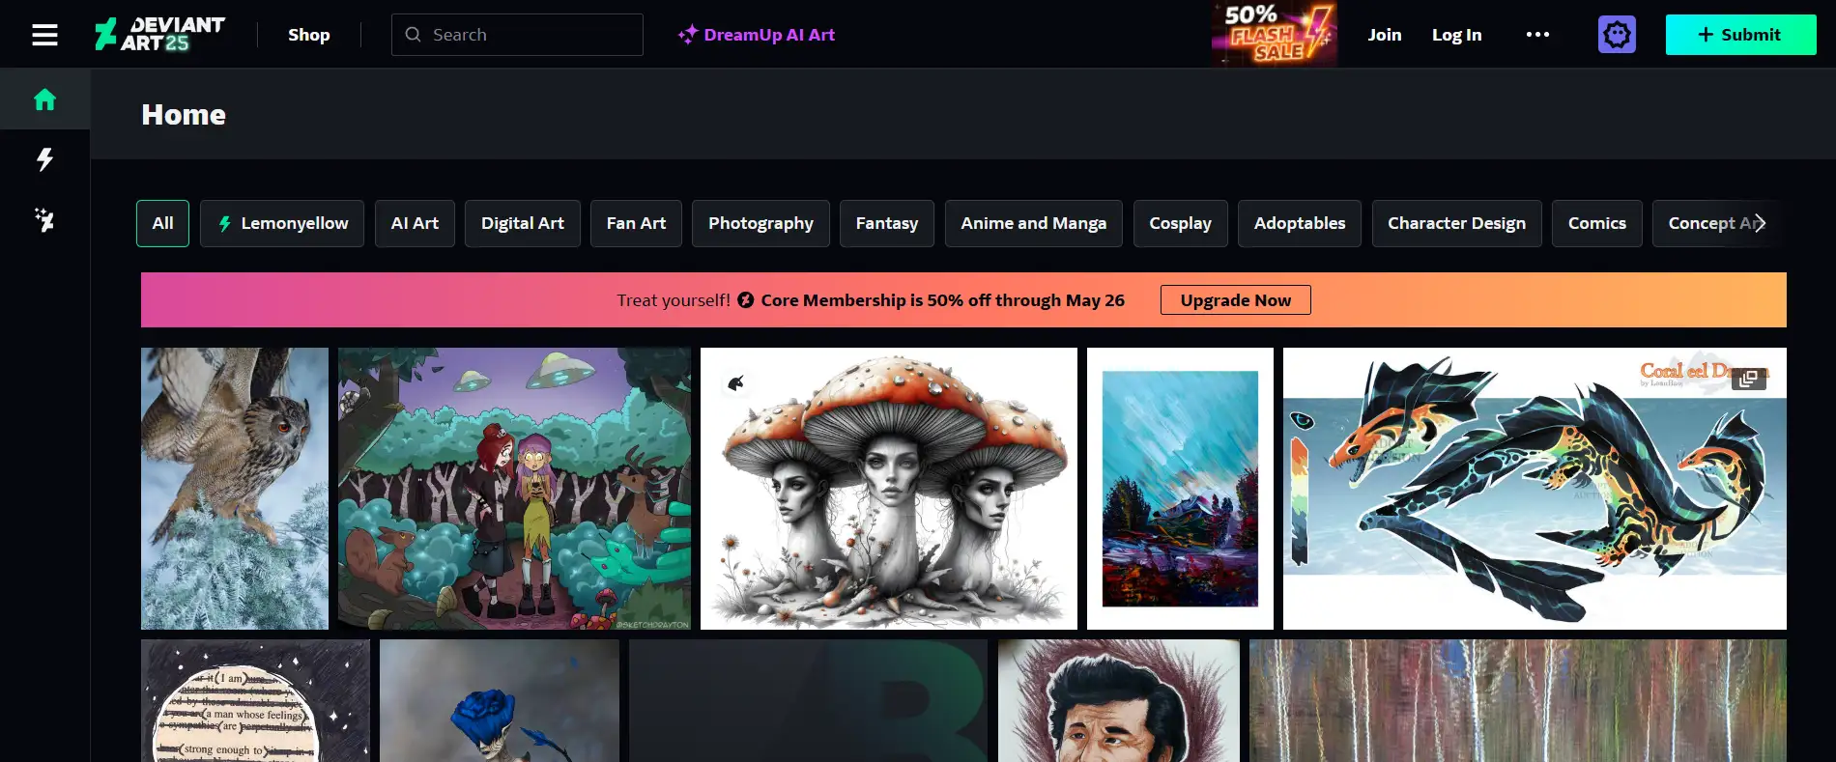Open the blue rose figure artwork

500,701
